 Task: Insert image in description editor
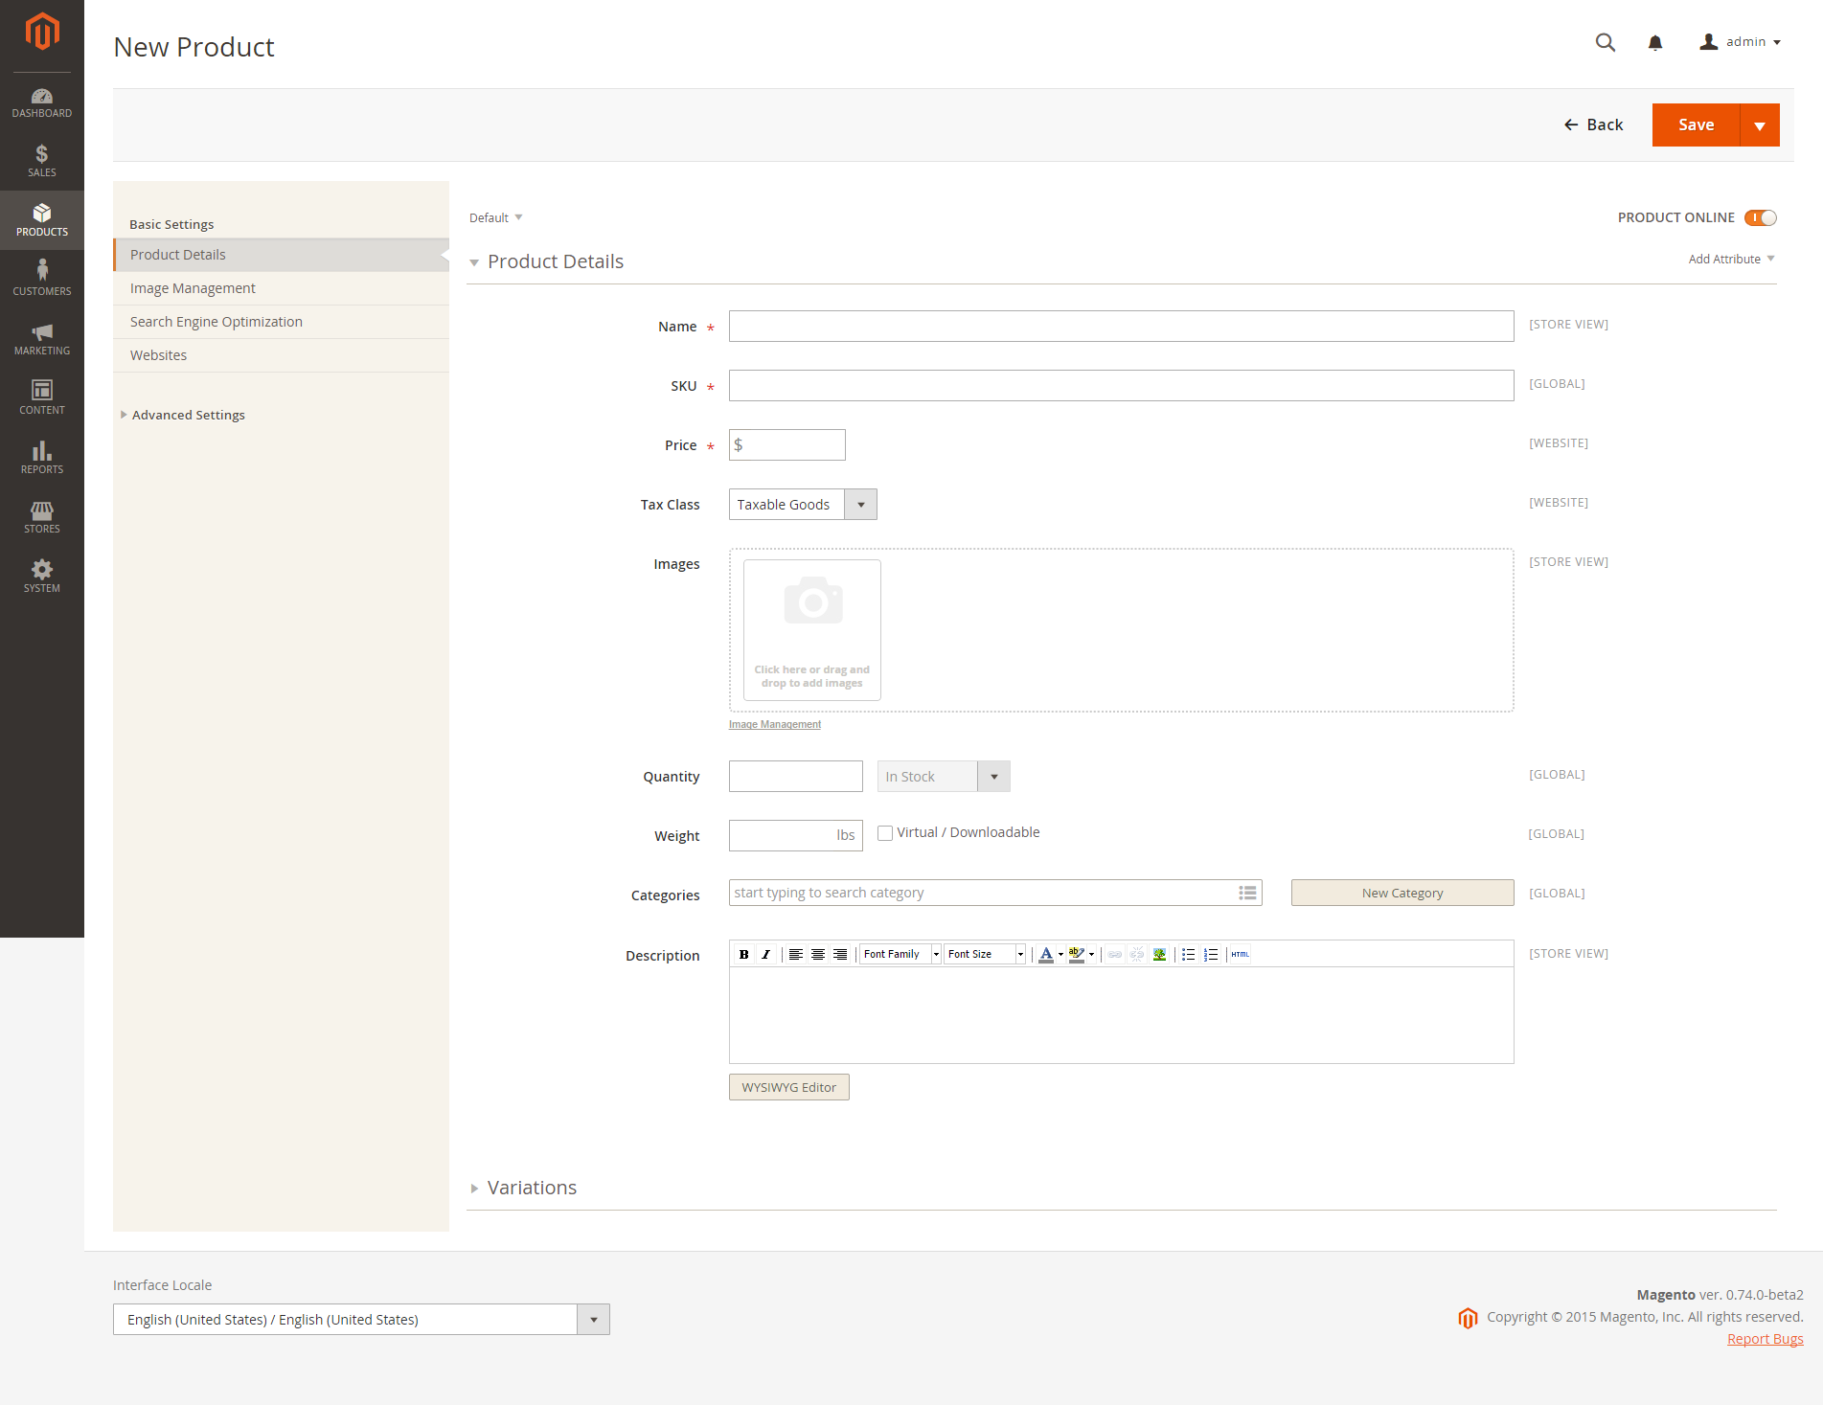(x=1159, y=954)
